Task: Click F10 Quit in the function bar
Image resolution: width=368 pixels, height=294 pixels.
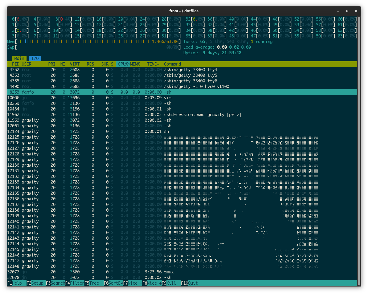Action: click(189, 283)
